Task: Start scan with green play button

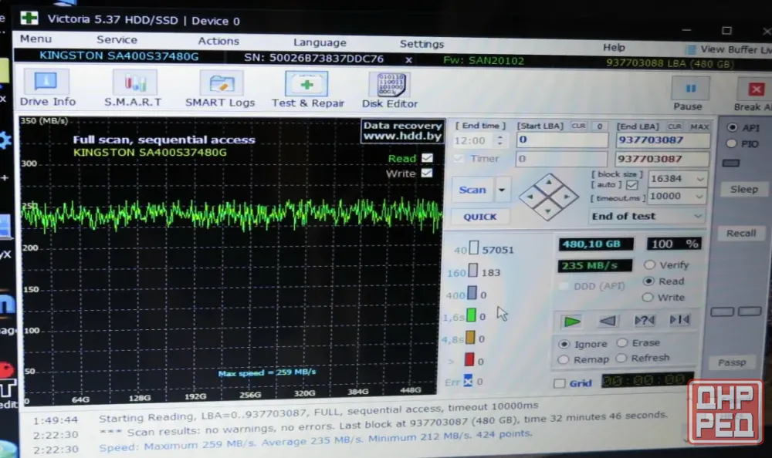Action: coord(572,322)
